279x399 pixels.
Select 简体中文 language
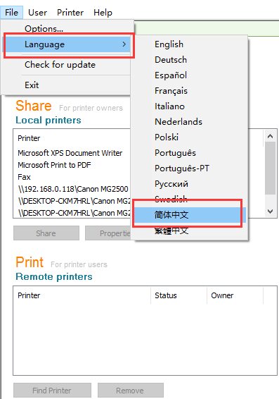pos(190,215)
